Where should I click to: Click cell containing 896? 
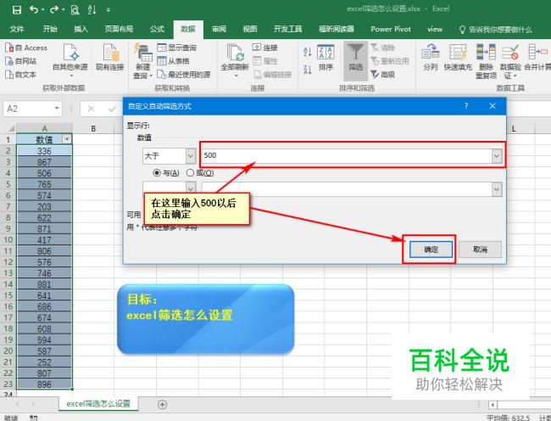tap(44, 385)
